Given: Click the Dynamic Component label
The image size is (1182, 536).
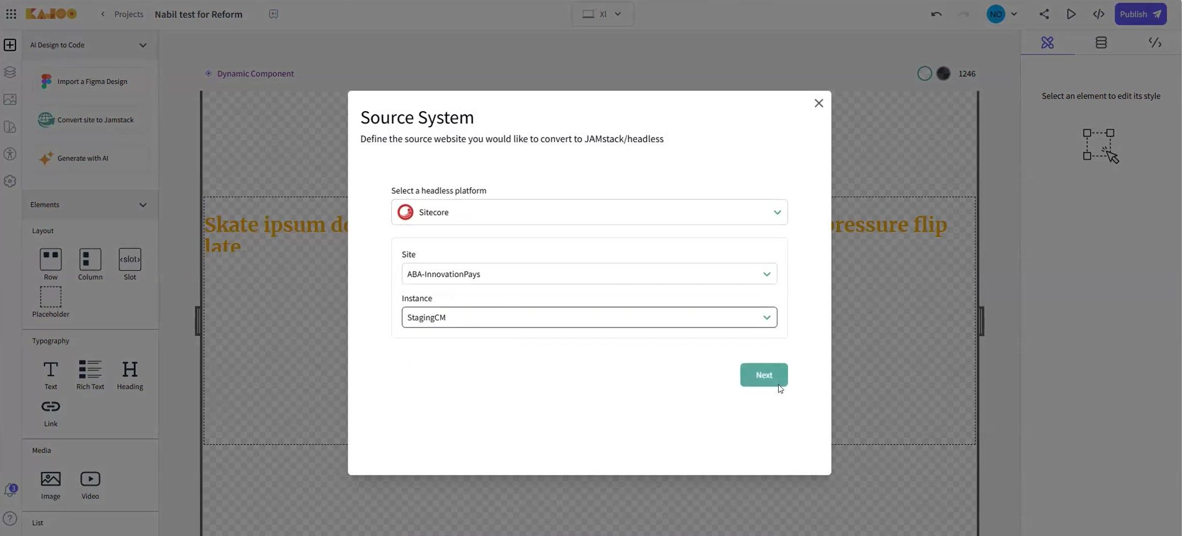Looking at the screenshot, I should pyautogui.click(x=255, y=74).
